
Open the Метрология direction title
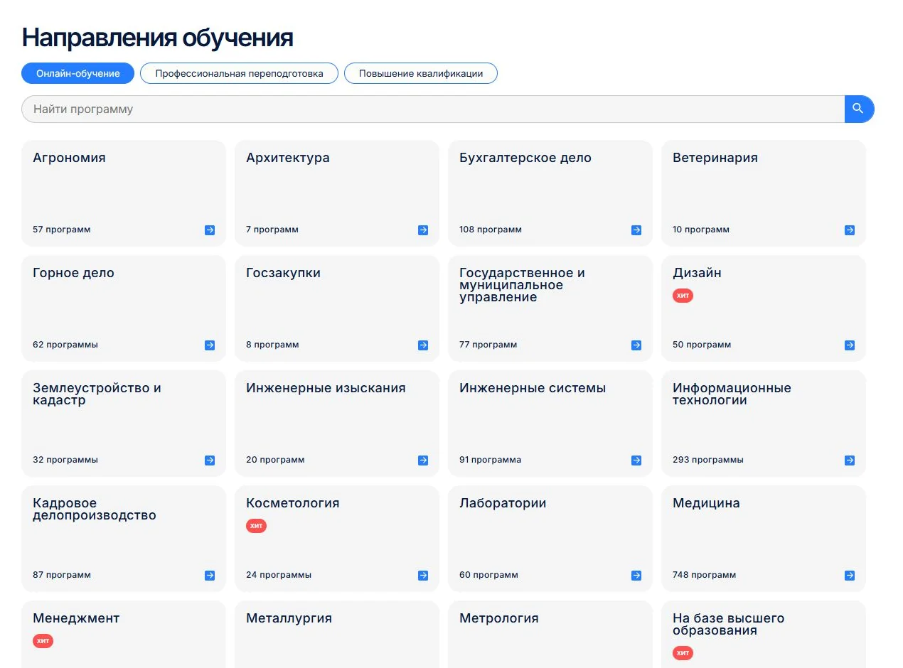click(x=499, y=618)
